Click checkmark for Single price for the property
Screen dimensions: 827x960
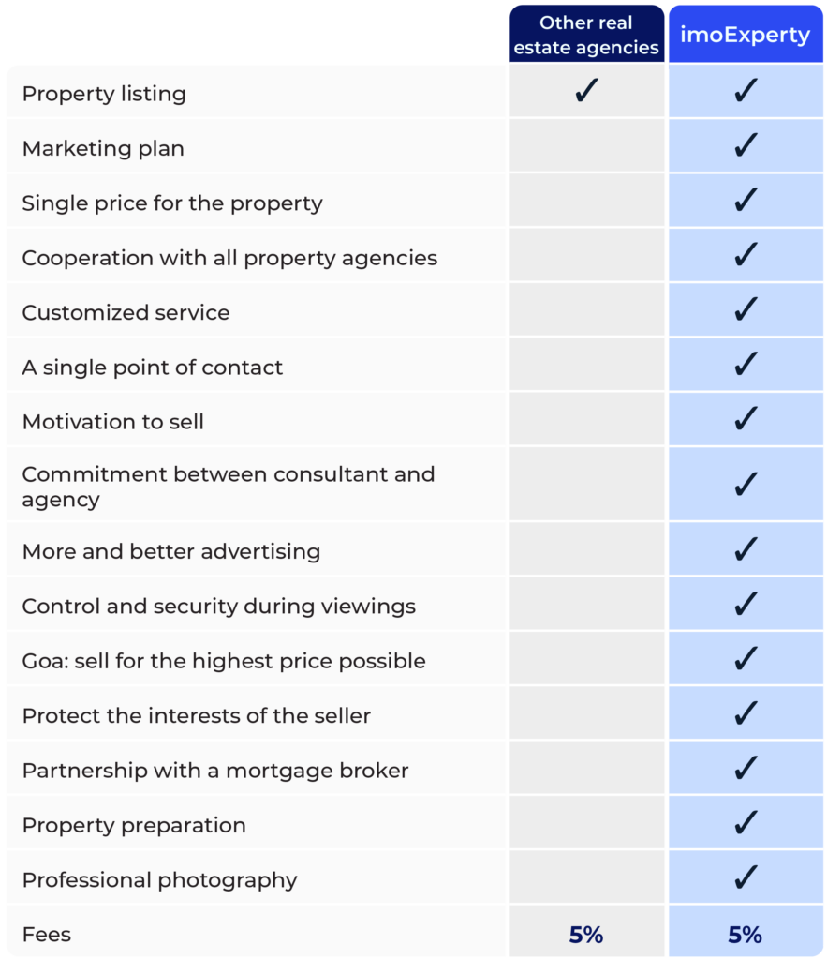(746, 200)
